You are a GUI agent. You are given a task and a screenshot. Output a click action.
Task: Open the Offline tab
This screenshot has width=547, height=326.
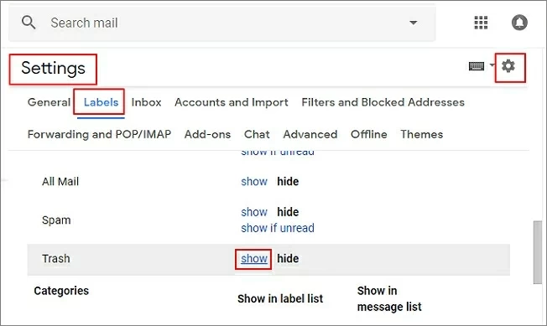pos(369,134)
